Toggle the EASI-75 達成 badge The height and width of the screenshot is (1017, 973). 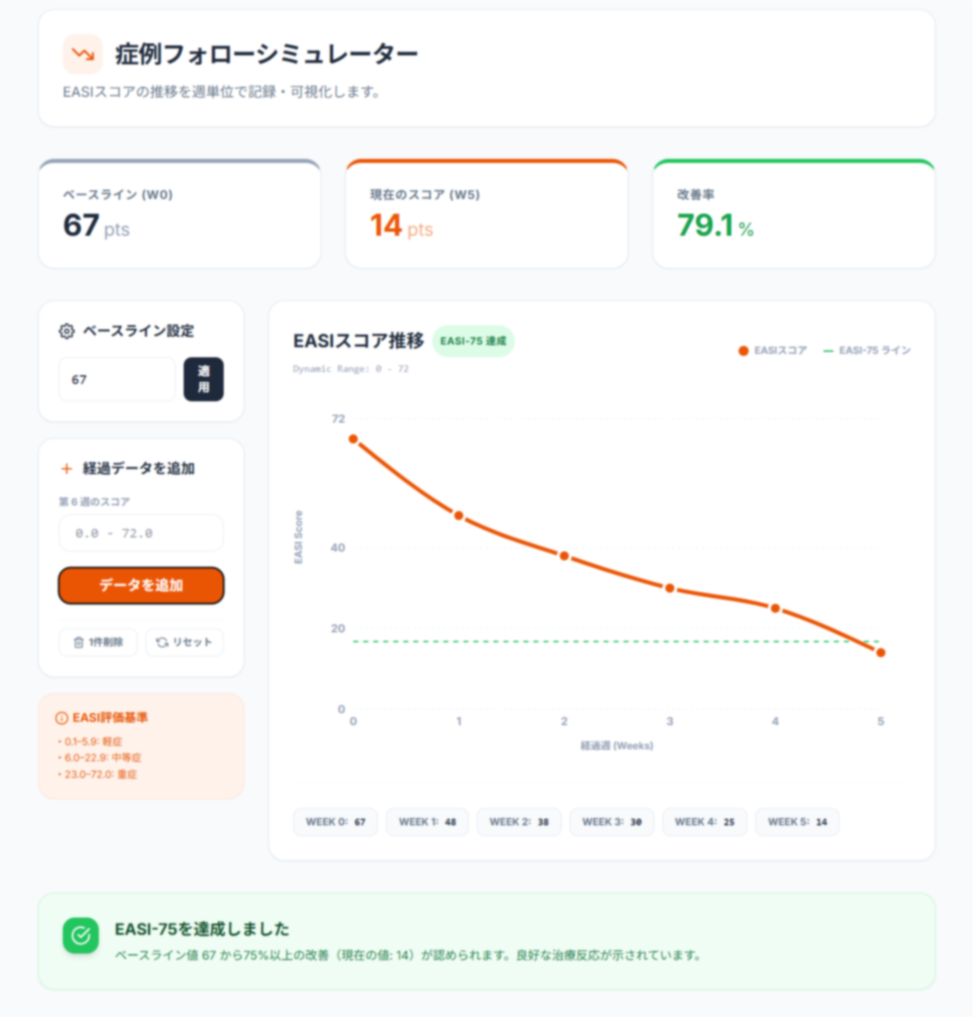coord(473,341)
